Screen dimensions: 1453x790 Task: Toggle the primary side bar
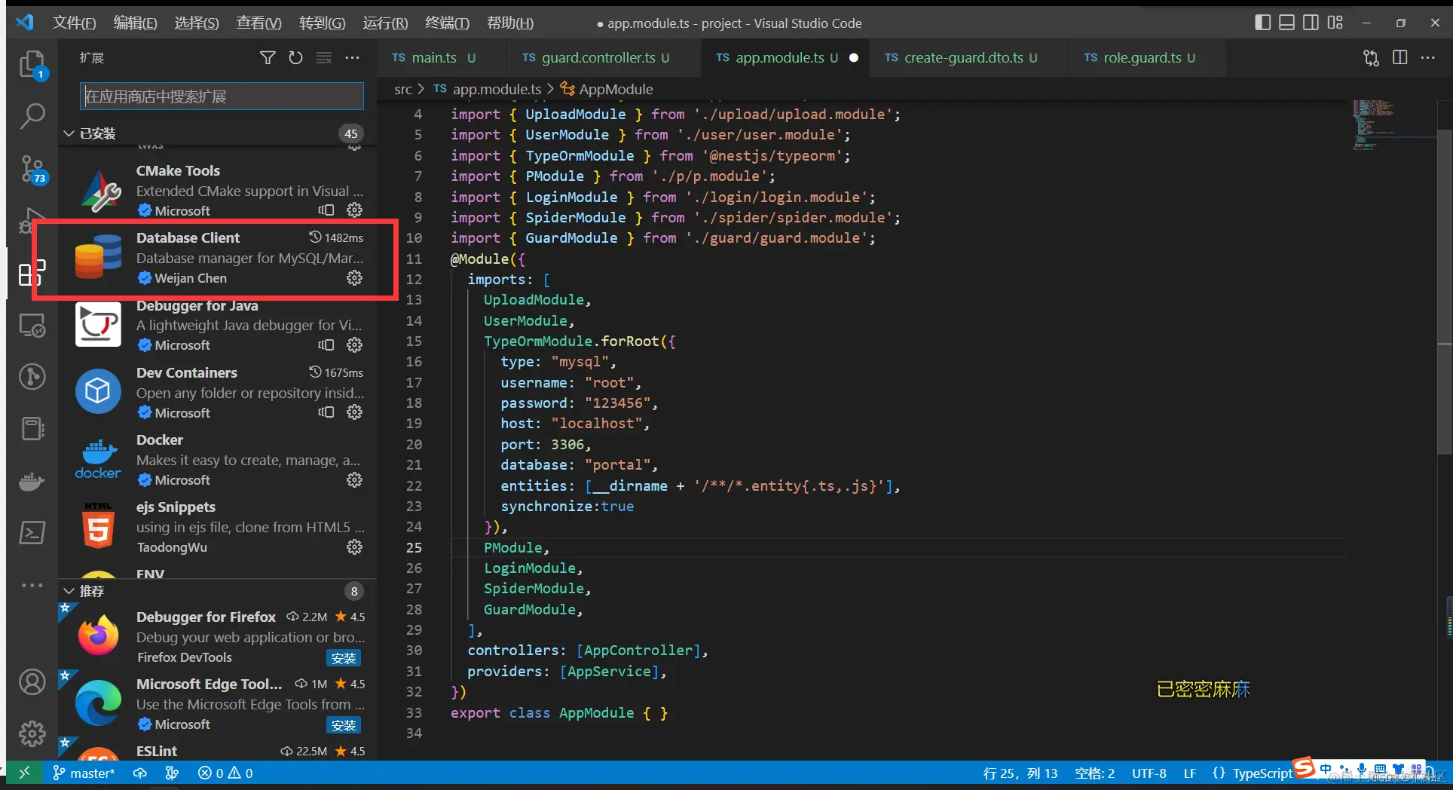pos(1263,23)
